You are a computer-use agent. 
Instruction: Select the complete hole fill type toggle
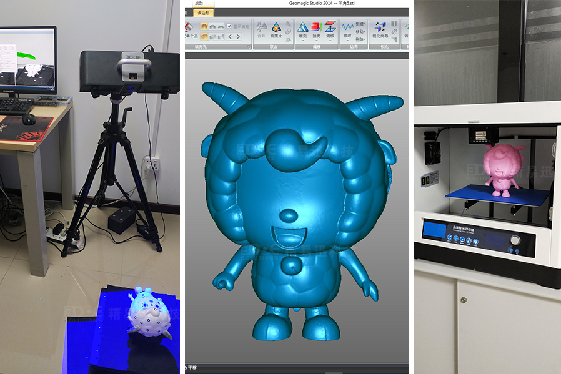coord(204,37)
